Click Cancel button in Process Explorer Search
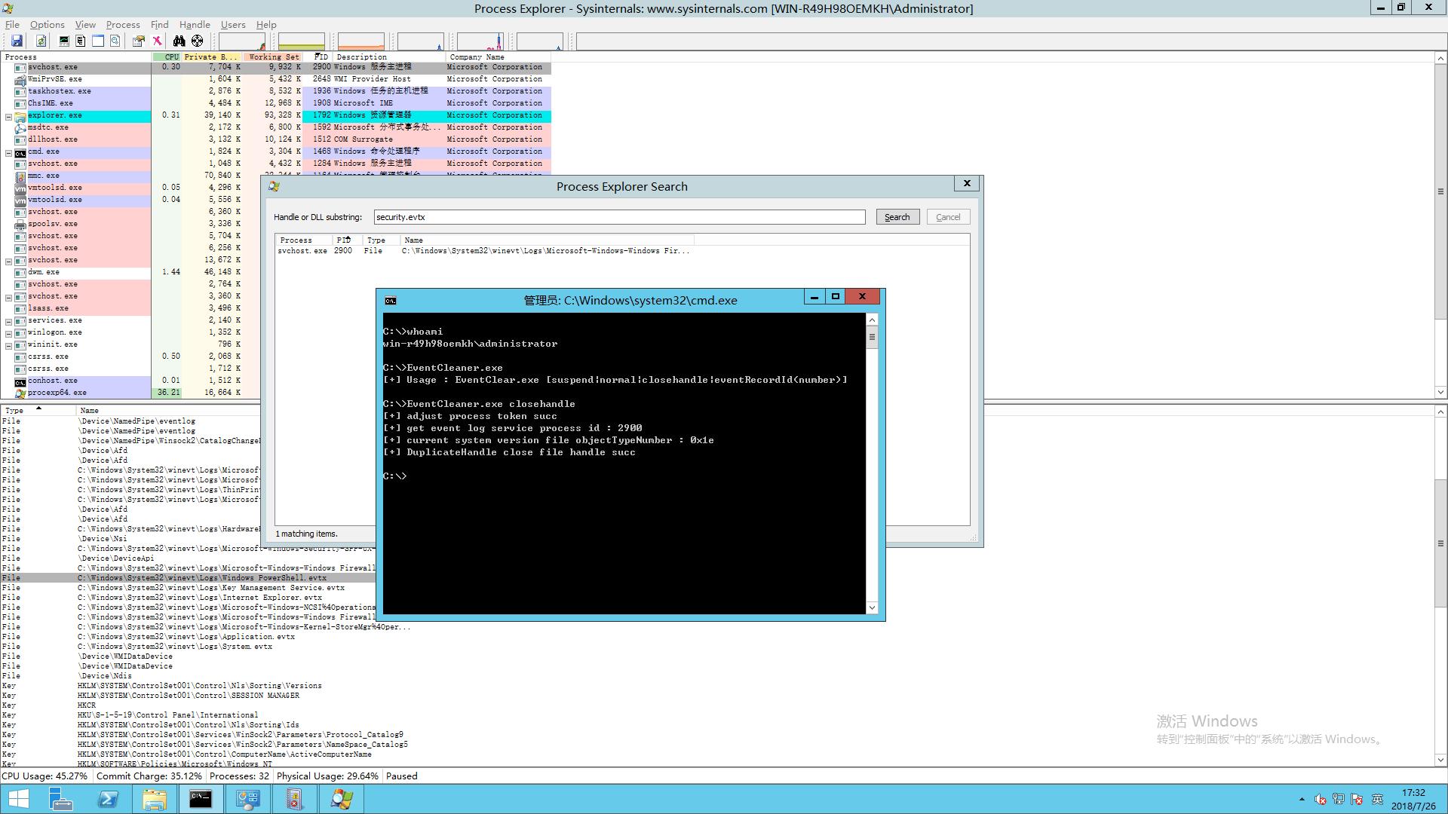The image size is (1448, 814). pyautogui.click(x=946, y=216)
